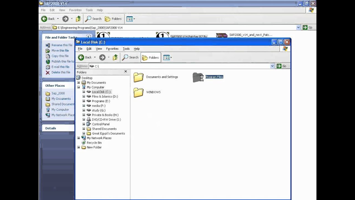
Task: Click Back button in SAP2000 V14 window
Action: coord(48,19)
